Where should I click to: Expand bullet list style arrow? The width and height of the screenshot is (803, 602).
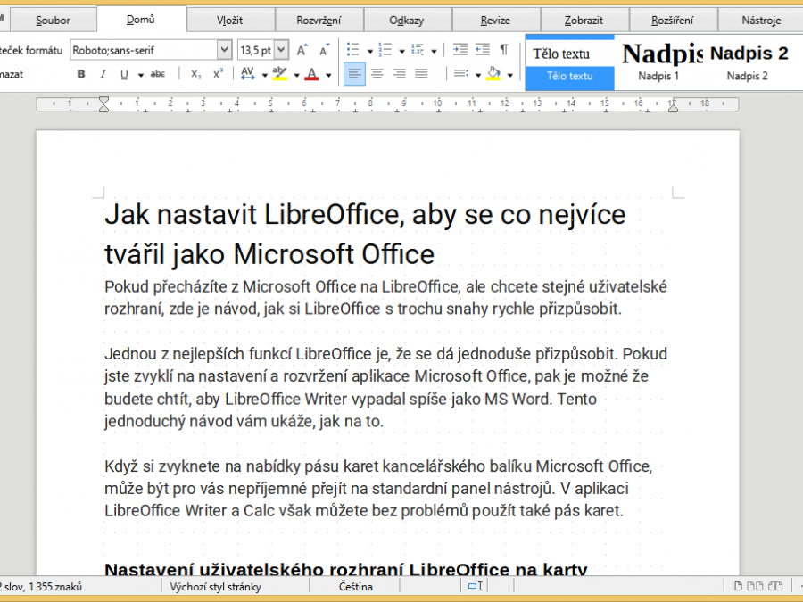pyautogui.click(x=369, y=51)
